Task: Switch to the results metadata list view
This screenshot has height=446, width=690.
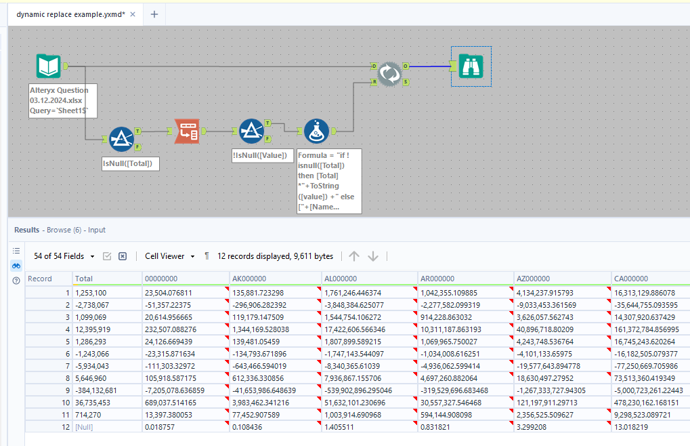Action: point(16,251)
